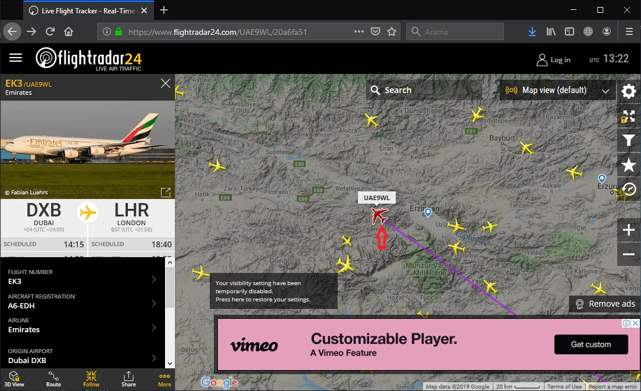Click the Erzurum airport pin
The width and height of the screenshot is (641, 391).
[x=601, y=179]
